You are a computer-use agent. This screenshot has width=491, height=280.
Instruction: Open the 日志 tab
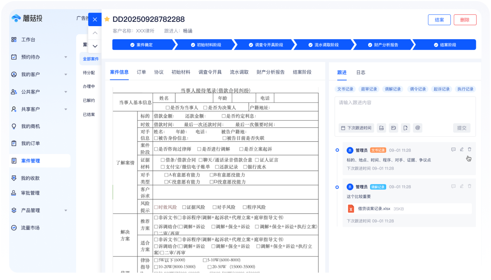[361, 73]
